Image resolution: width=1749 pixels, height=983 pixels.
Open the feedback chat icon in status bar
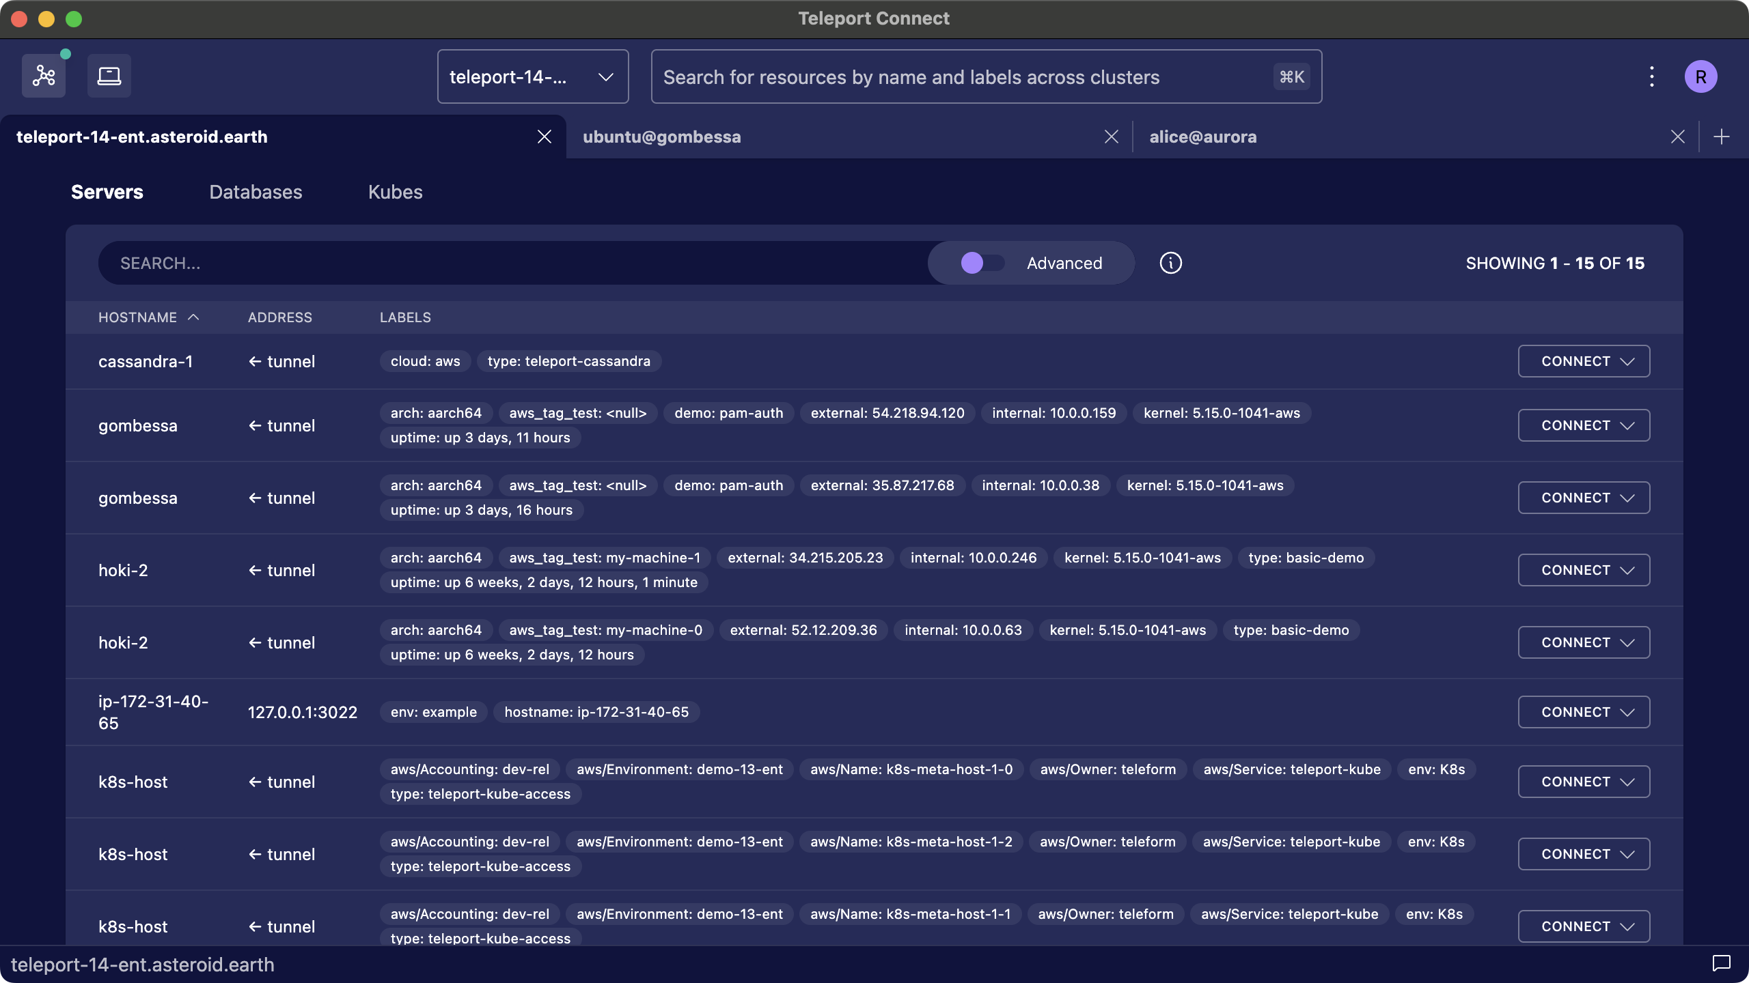click(1722, 963)
